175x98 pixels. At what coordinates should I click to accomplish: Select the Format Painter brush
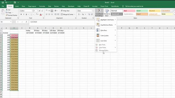[7, 15]
